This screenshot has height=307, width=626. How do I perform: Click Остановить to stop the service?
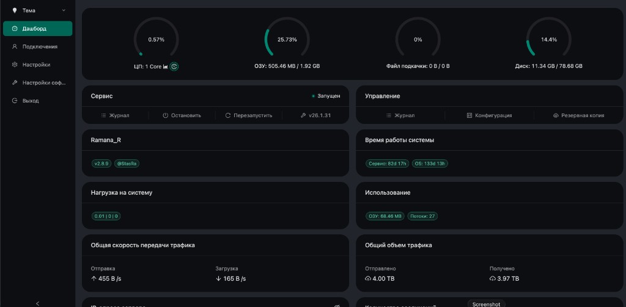click(x=182, y=115)
